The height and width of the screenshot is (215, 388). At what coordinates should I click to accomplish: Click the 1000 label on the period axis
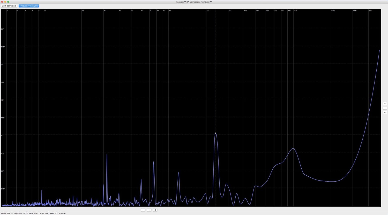click(x=295, y=10)
